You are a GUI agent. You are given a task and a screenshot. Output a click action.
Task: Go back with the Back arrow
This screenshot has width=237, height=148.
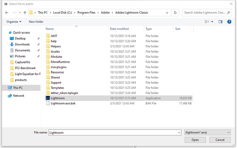pyautogui.click(x=7, y=13)
